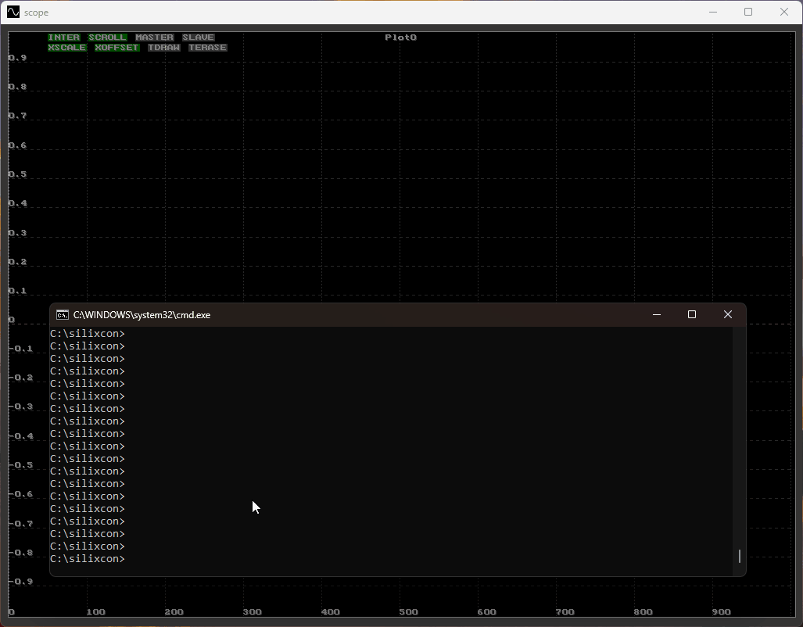Click the -0.9 y-axis label
The image size is (803, 627).
tap(21, 582)
